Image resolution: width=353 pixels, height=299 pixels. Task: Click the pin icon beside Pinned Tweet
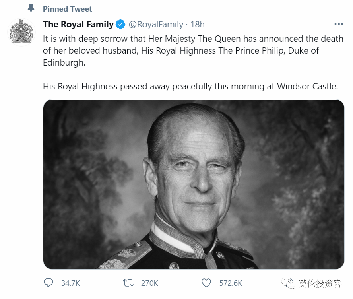[x=31, y=8]
